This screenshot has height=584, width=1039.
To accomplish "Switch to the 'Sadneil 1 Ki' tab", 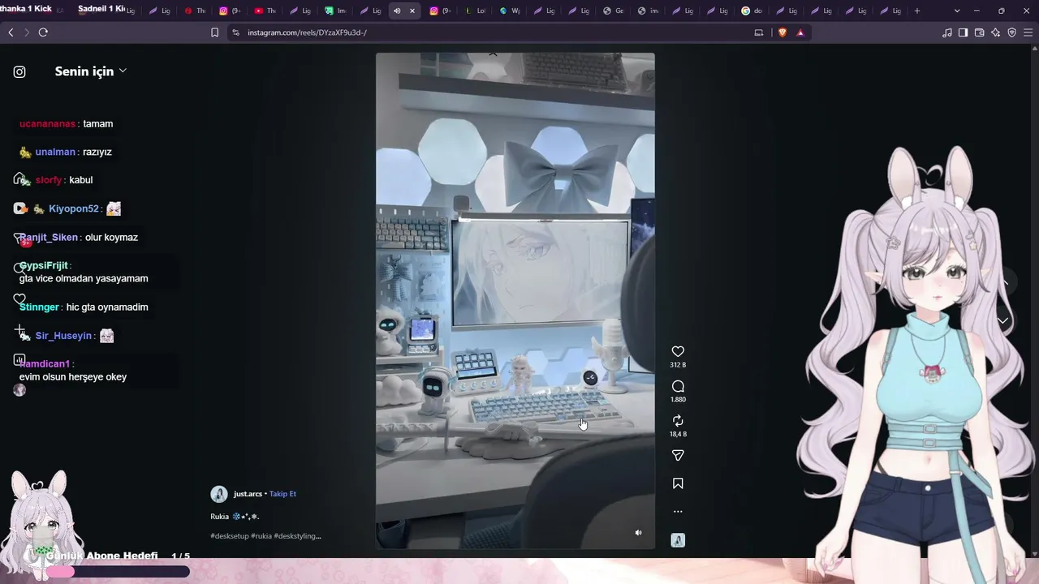I will (x=101, y=10).
